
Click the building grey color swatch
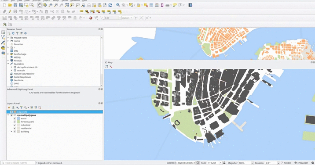18,132
